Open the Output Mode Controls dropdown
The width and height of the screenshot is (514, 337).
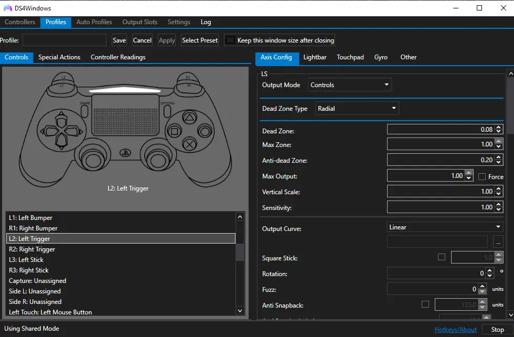coord(349,85)
